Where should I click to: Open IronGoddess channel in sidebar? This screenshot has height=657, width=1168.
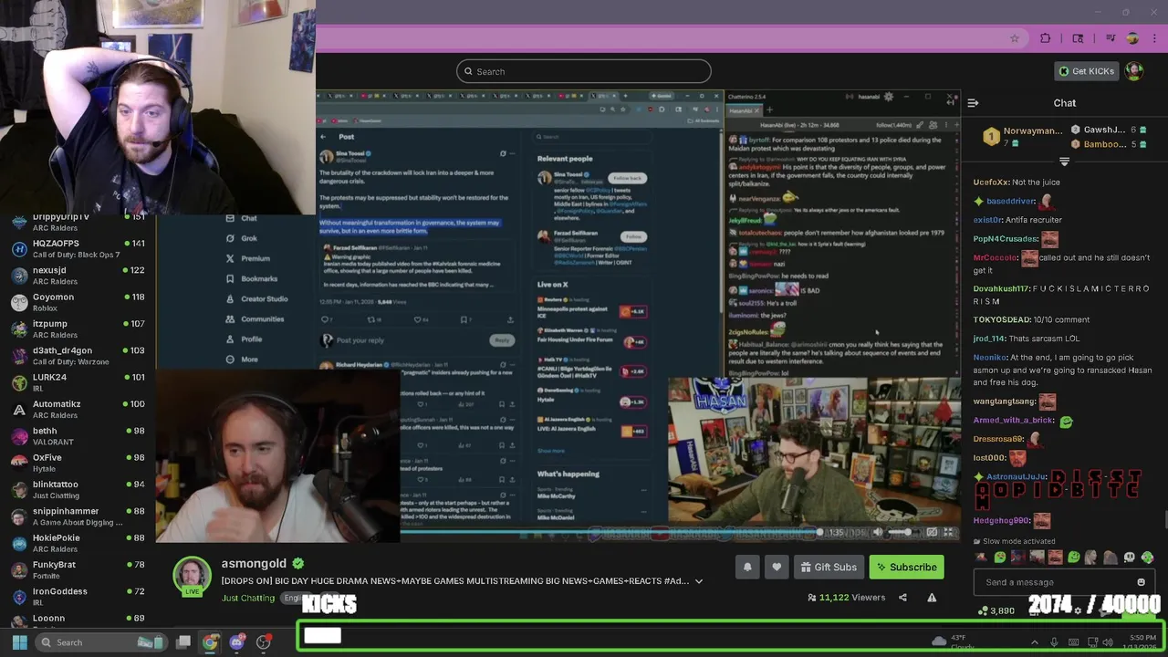78,597
